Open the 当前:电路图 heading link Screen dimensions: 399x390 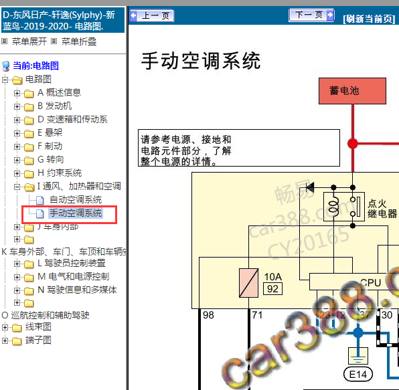click(x=36, y=66)
